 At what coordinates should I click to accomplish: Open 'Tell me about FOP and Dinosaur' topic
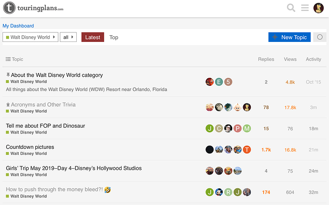coord(45,126)
